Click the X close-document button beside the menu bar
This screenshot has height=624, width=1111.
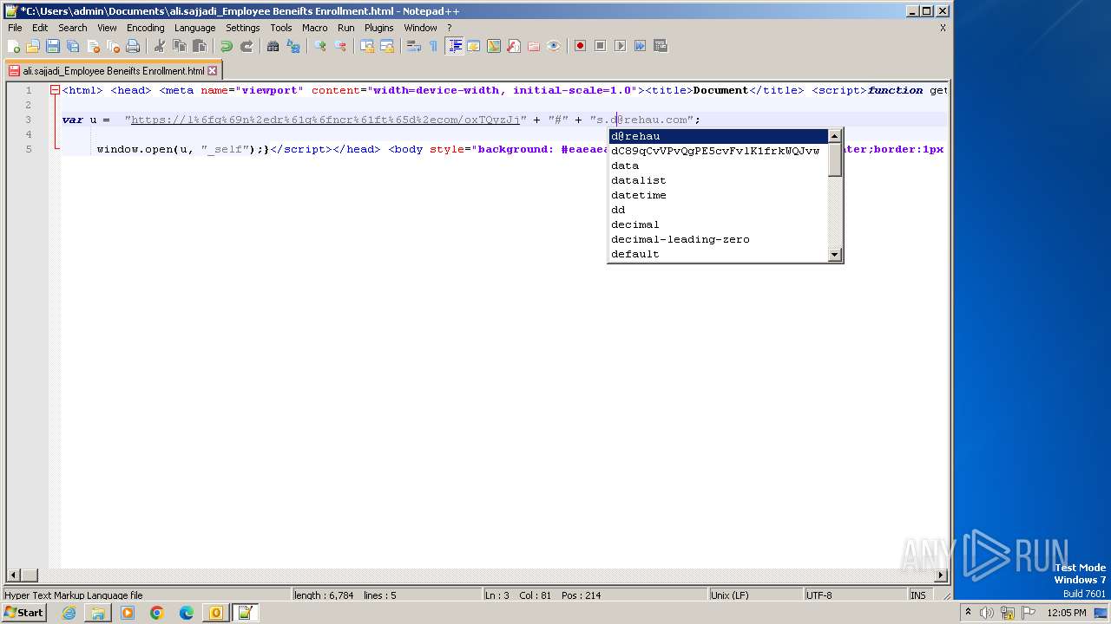pos(943,28)
